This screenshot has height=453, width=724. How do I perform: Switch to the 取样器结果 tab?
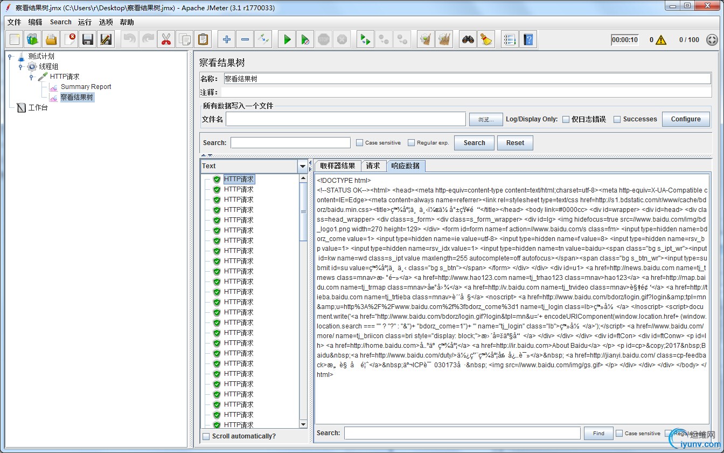click(x=338, y=166)
